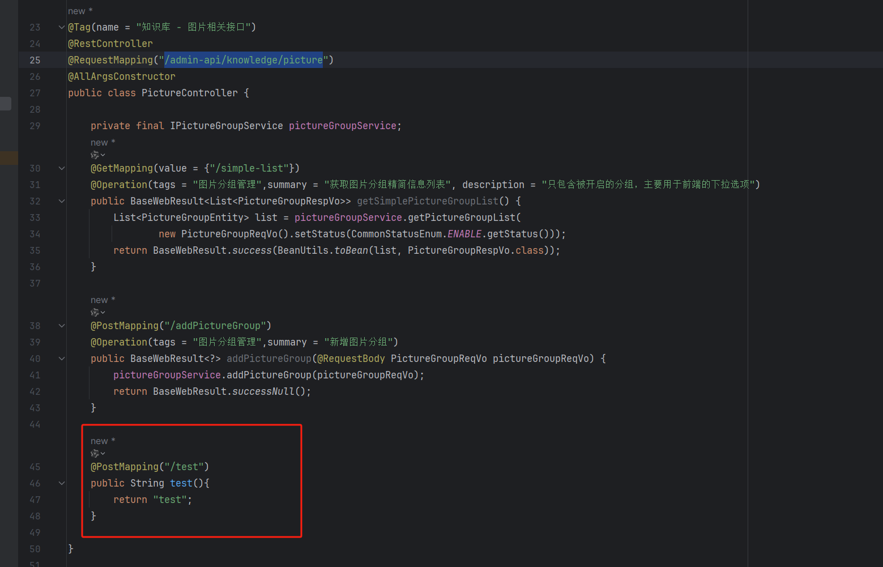Viewport: 883px width, 567px height.
Task: Fold the @GetMapping annotation at line 30
Action: (x=62, y=168)
